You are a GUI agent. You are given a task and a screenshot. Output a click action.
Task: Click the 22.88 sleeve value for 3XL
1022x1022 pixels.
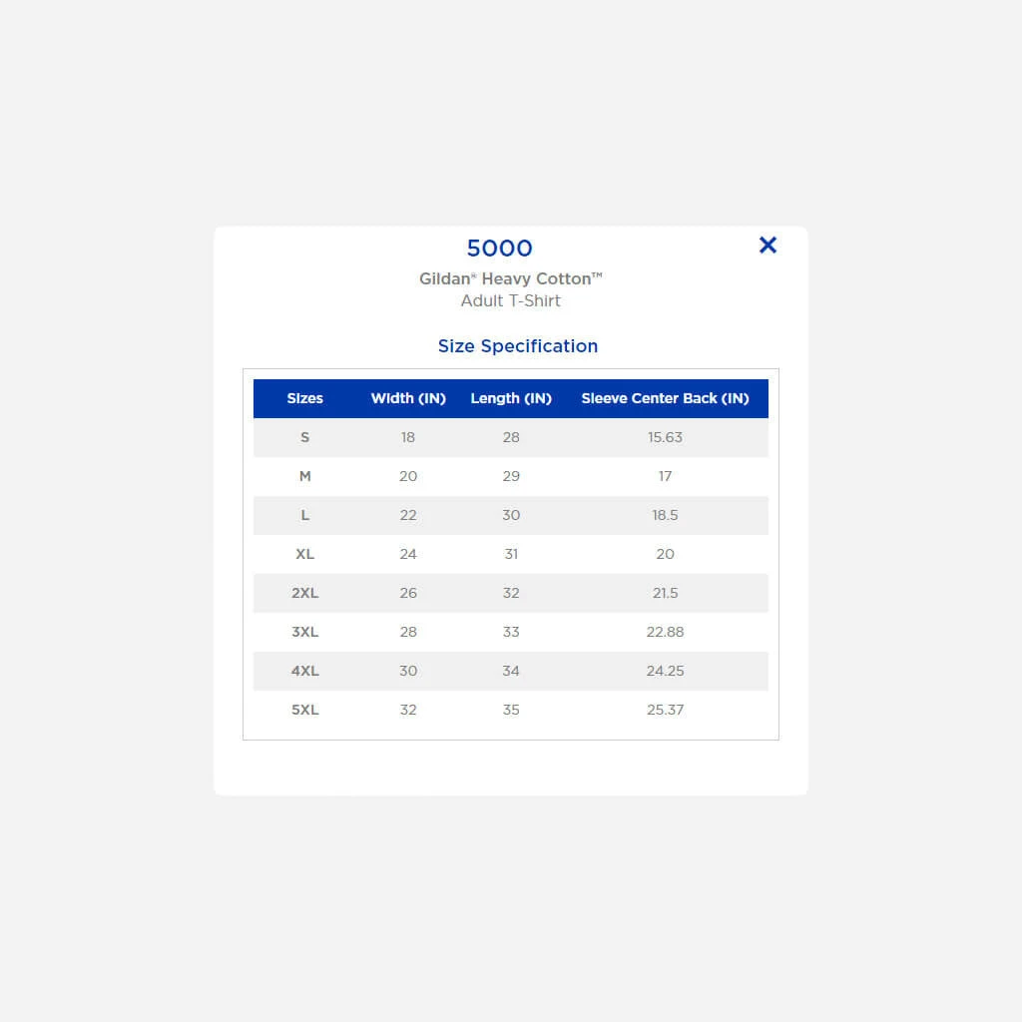(x=665, y=632)
